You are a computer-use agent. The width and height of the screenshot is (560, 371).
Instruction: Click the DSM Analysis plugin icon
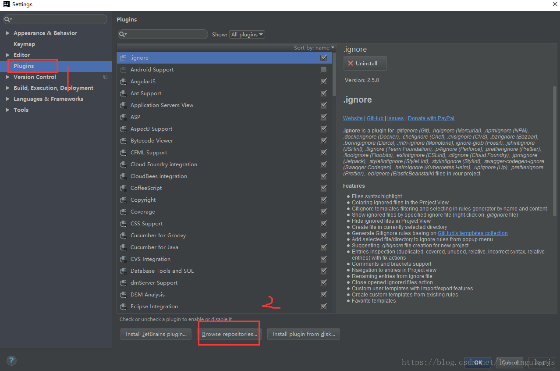pos(124,295)
